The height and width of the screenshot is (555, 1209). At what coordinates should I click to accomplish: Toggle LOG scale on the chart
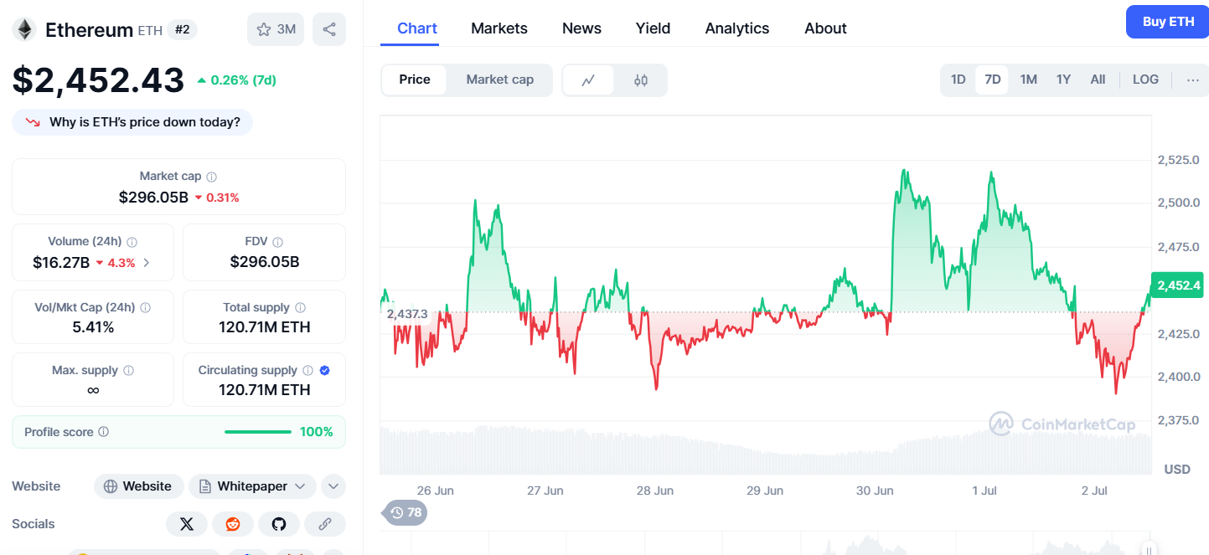point(1145,80)
